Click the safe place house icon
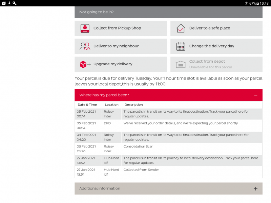The height and width of the screenshot is (203, 271). (181, 28)
